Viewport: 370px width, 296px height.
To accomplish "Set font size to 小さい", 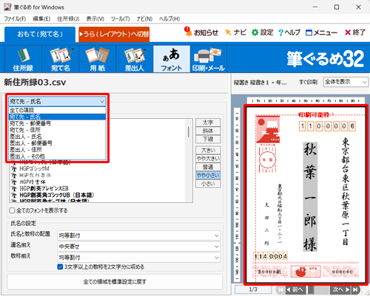I will click(208, 184).
